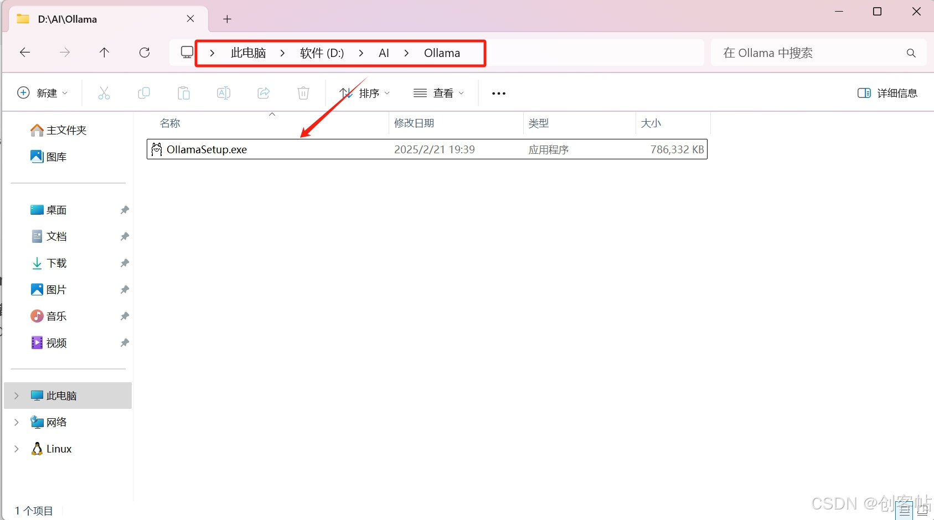Open 视频 videos quick access
The height and width of the screenshot is (520, 934).
(48, 342)
